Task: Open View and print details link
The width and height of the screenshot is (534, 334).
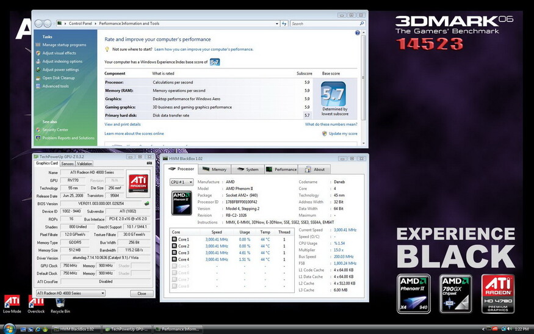Action: pyautogui.click(x=123, y=125)
